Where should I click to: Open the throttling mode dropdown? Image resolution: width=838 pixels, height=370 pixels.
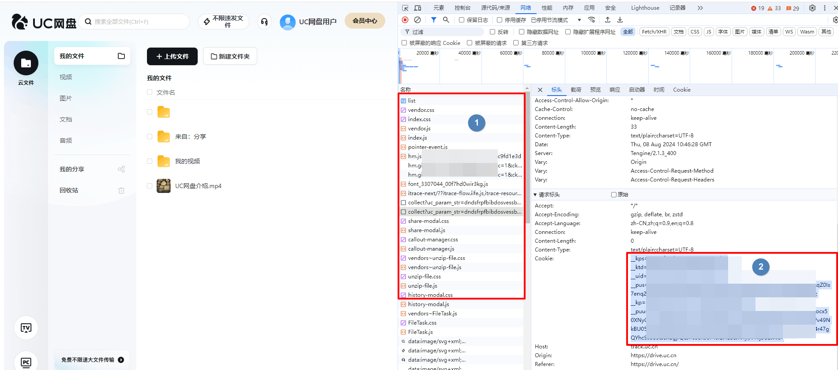point(579,20)
